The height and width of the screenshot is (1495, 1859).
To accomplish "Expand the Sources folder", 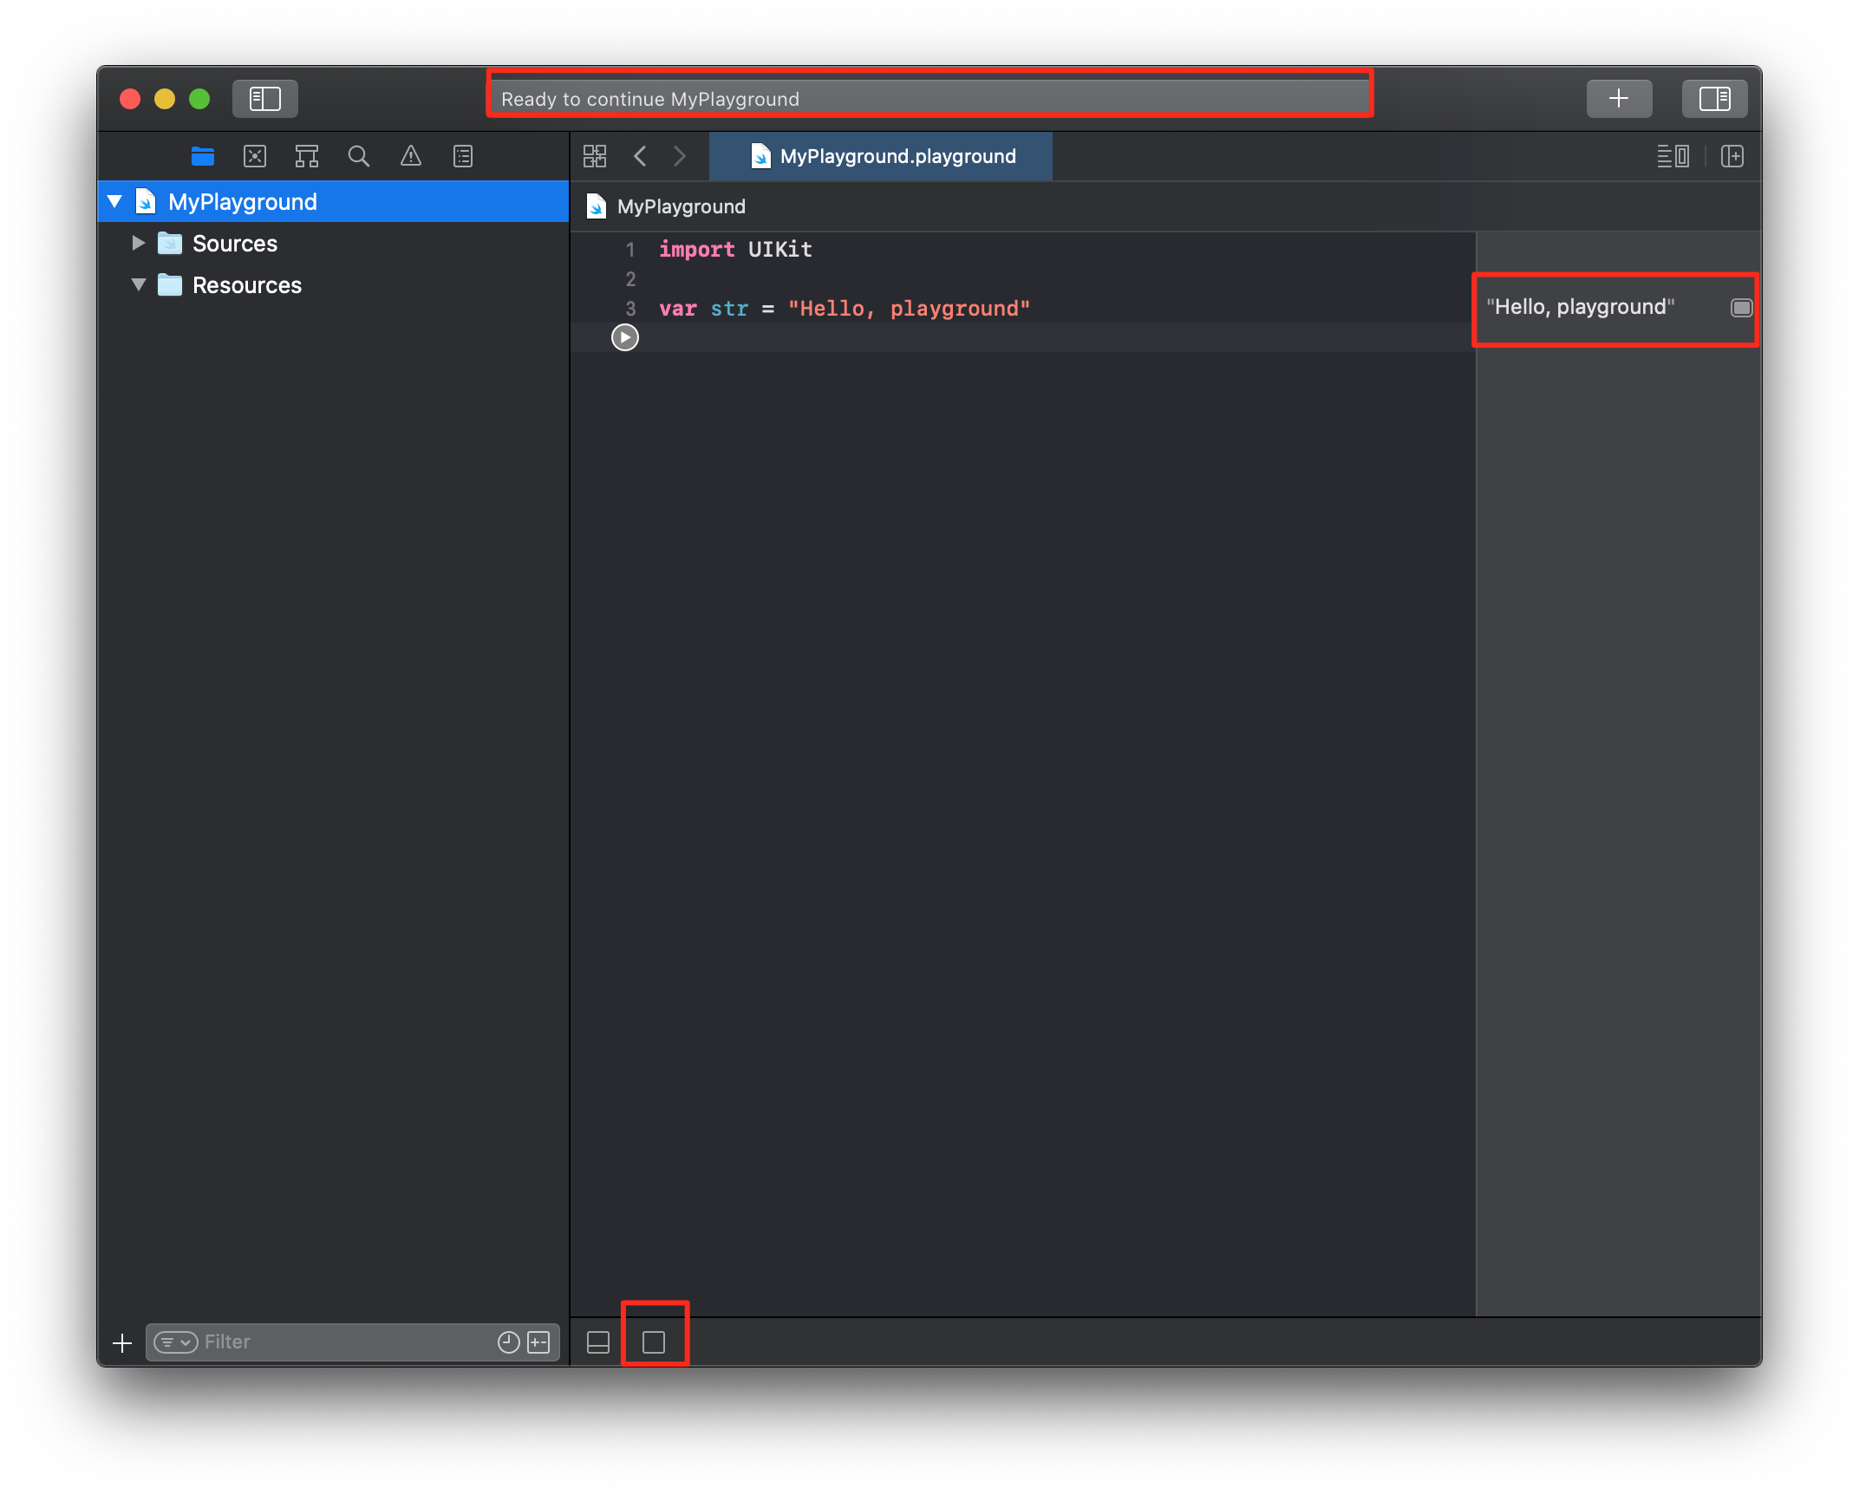I will coord(138,243).
